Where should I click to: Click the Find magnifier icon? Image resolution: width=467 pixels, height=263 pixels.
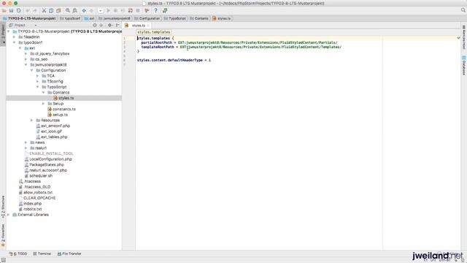pos(68,10)
